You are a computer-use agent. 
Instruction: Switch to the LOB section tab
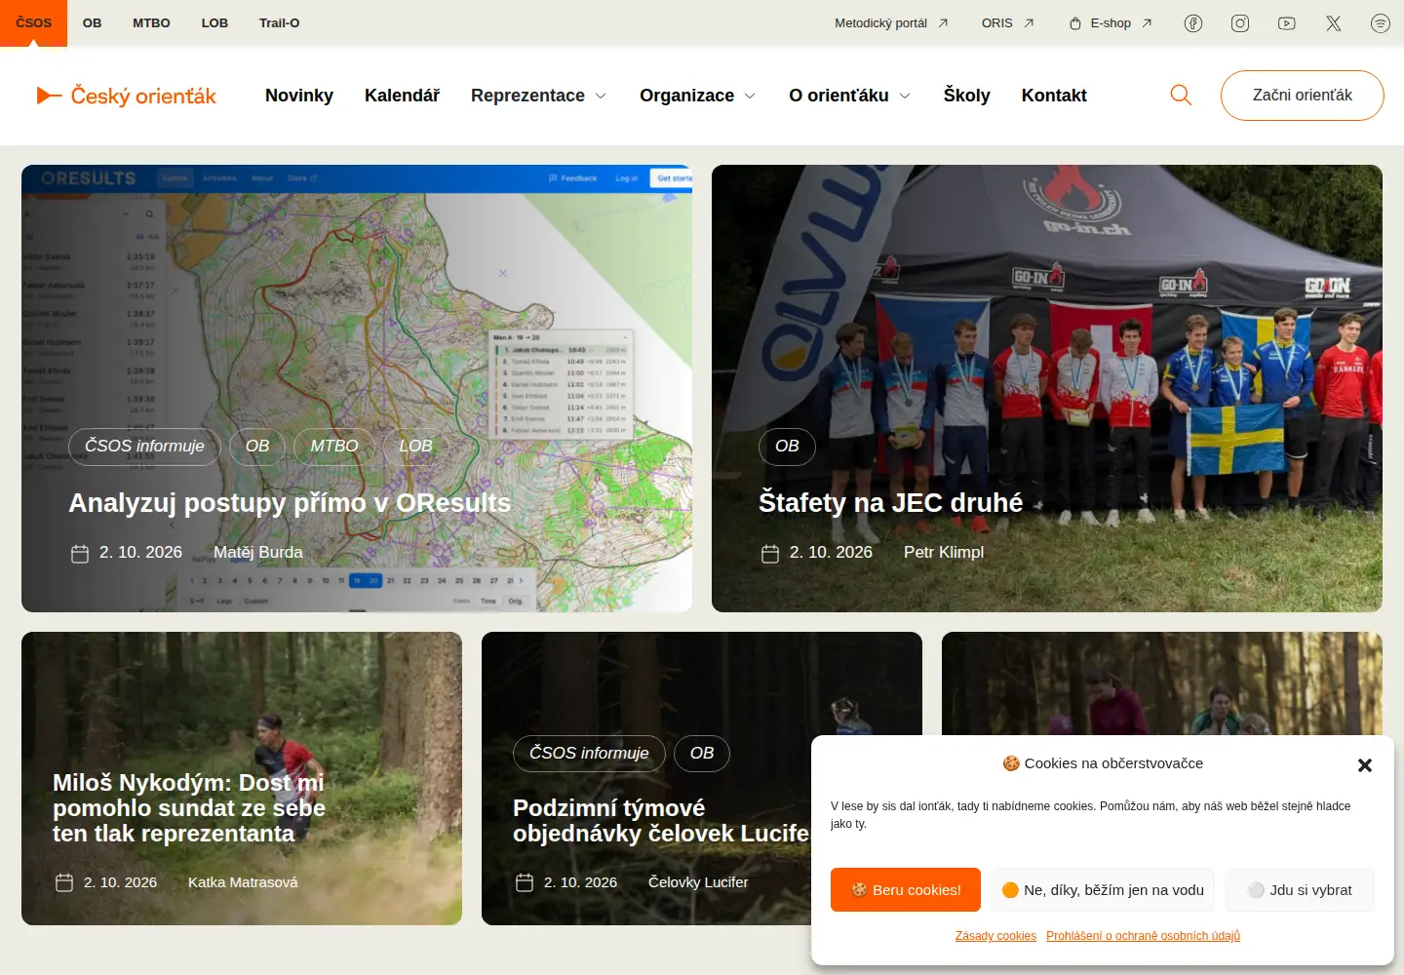[x=214, y=23]
